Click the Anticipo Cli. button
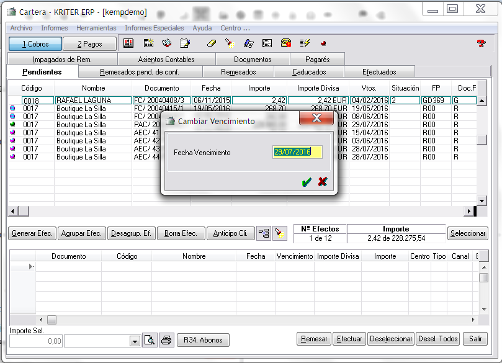The height and width of the screenshot is (363, 502). click(x=230, y=233)
